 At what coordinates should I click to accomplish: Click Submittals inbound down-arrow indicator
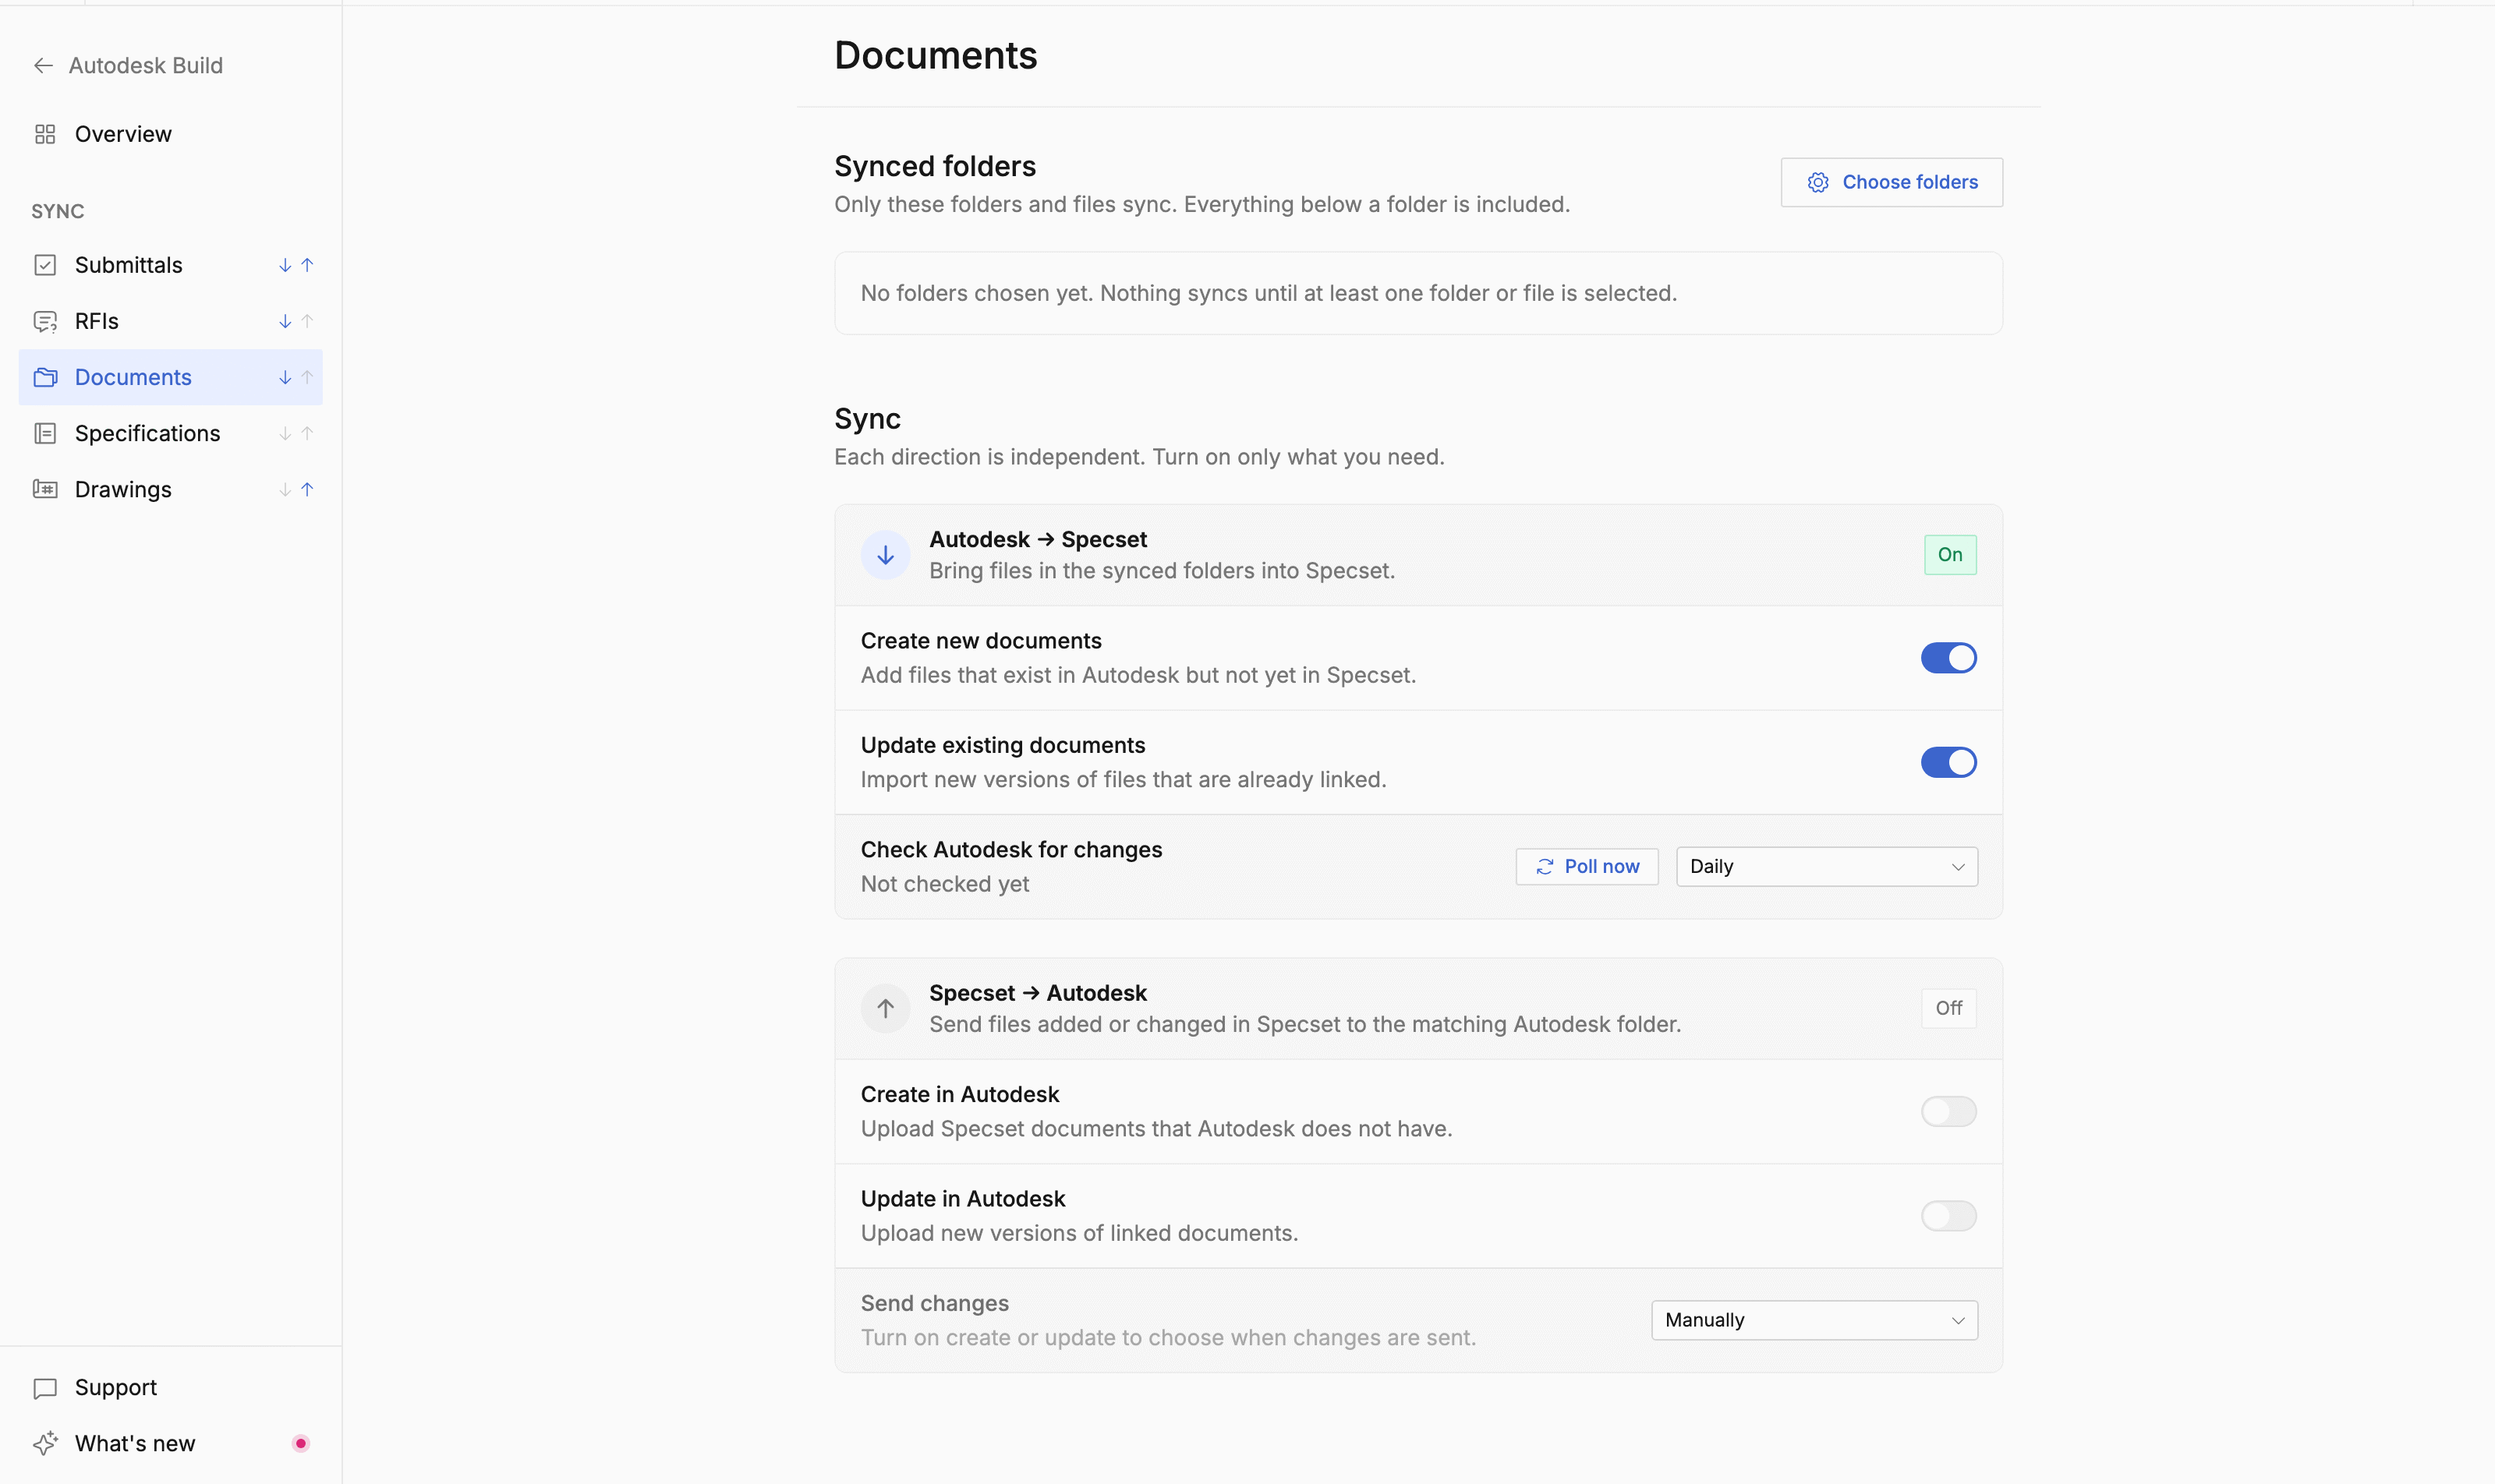click(285, 265)
